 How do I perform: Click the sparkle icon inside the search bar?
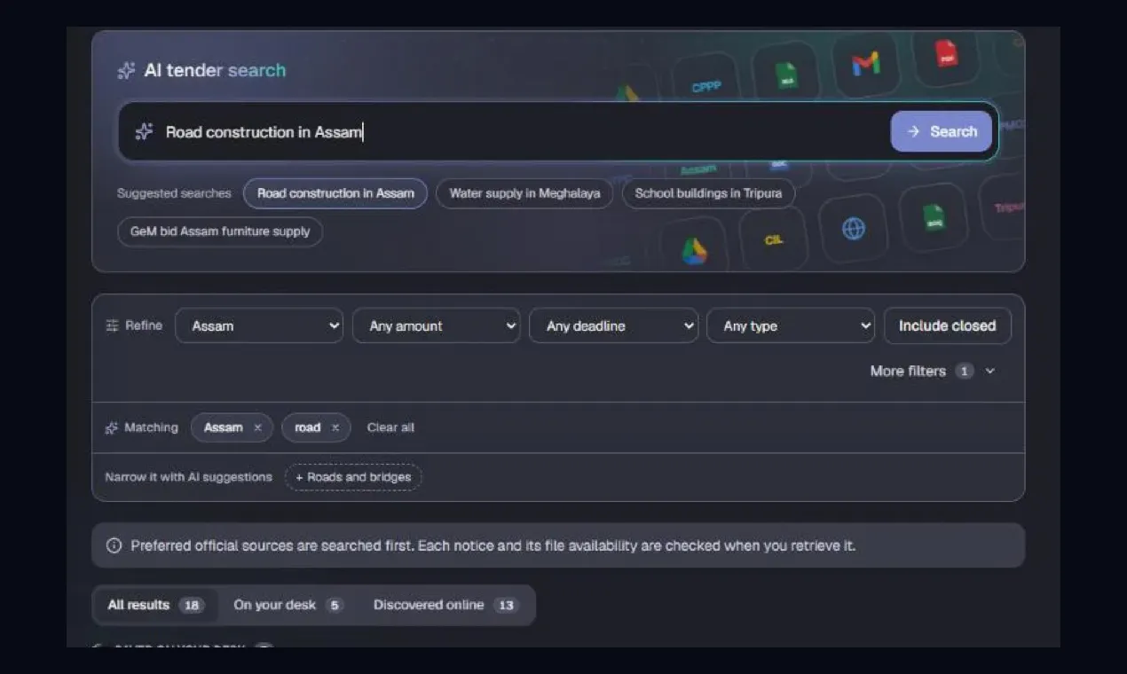click(x=144, y=132)
